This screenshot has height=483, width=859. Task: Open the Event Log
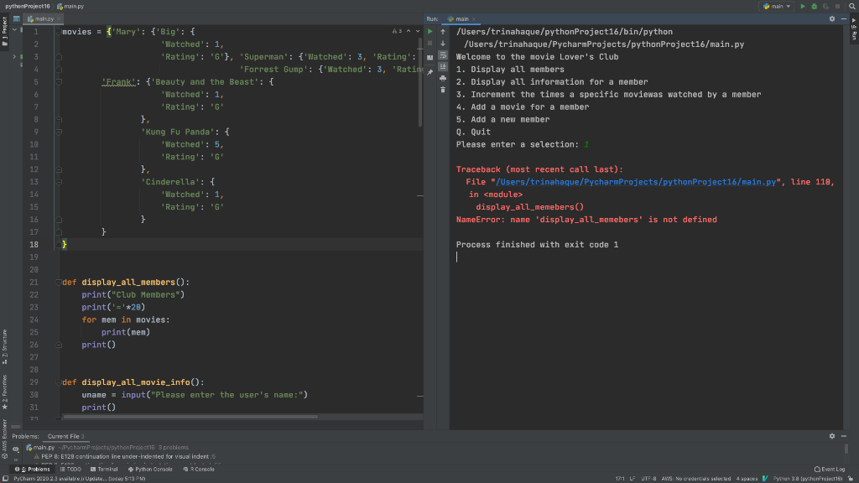pos(830,469)
